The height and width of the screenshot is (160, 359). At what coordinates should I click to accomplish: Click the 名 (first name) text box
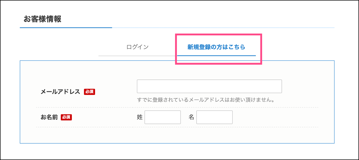(x=214, y=117)
